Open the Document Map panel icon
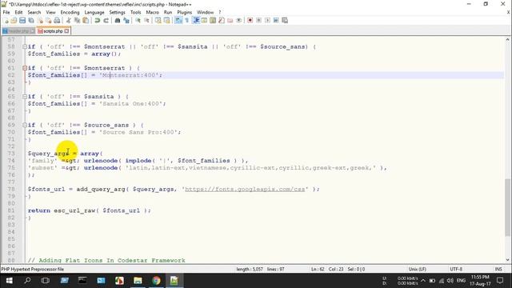 pos(213,20)
